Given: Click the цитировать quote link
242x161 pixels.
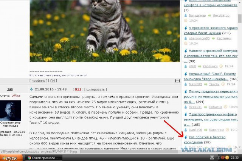Looking at the screenshot, I should [95, 89].
